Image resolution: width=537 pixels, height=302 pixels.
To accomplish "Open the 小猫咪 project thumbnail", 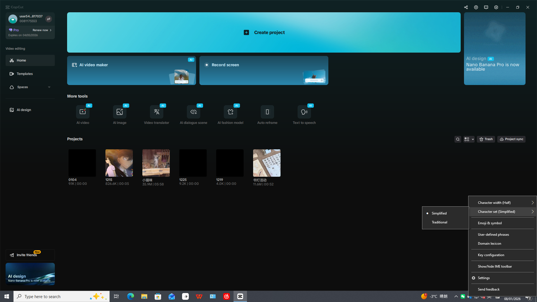I will (156, 163).
